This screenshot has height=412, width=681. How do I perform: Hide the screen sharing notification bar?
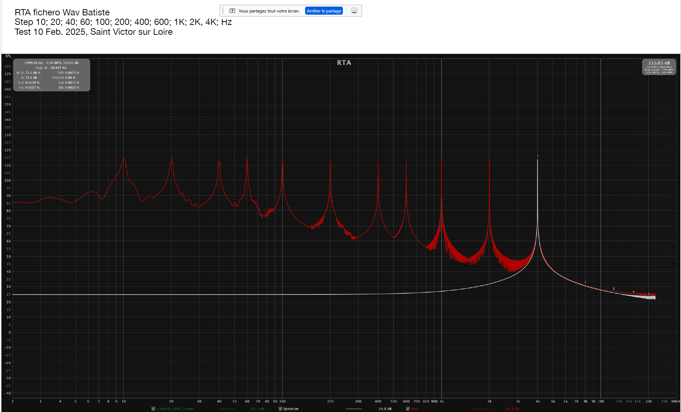click(354, 11)
